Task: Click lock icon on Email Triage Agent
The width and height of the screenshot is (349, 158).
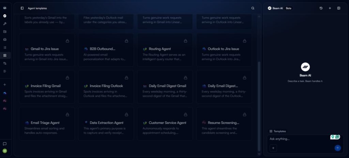Action: 67,115
